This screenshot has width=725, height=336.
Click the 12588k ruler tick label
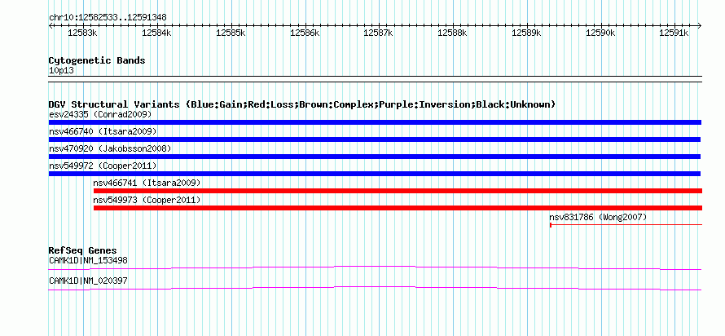click(x=452, y=33)
